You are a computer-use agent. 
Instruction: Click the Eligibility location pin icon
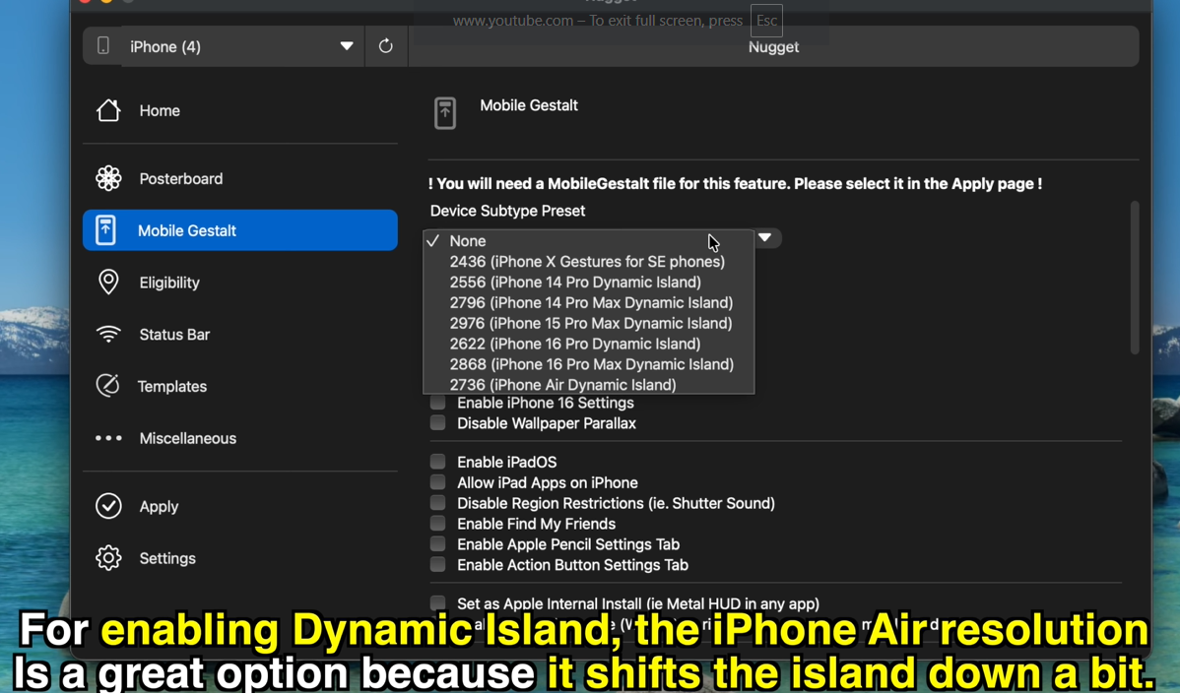108,282
